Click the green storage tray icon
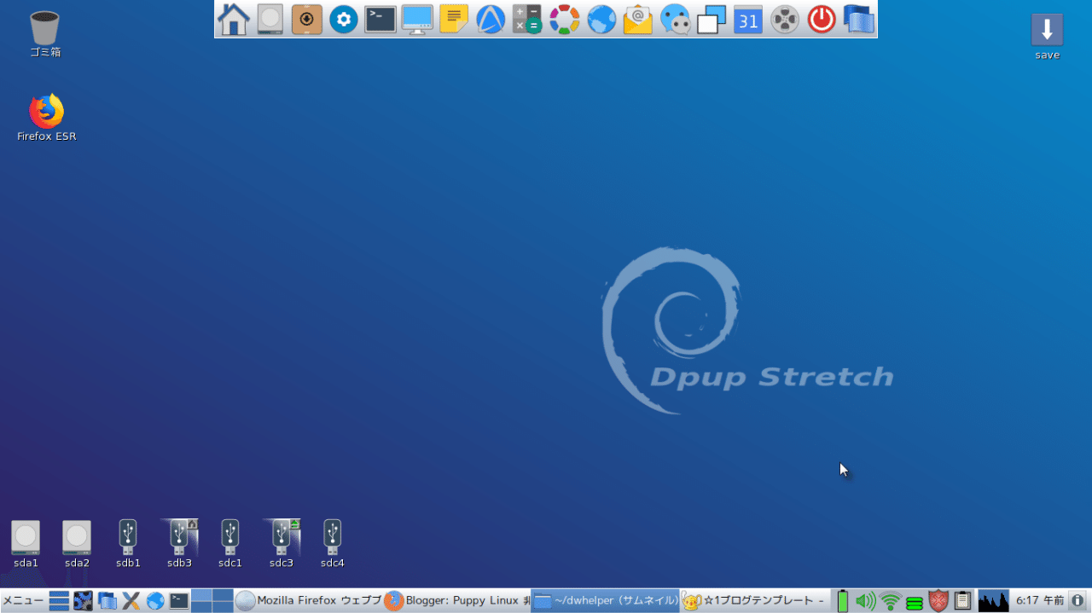This screenshot has height=613, width=1092. coord(915,603)
